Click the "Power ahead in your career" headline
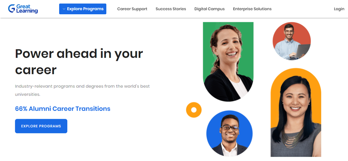 click(x=79, y=61)
